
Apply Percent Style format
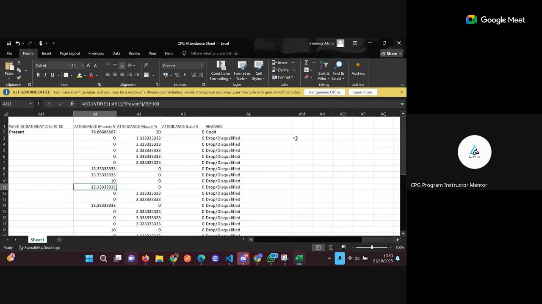pyautogui.click(x=177, y=75)
